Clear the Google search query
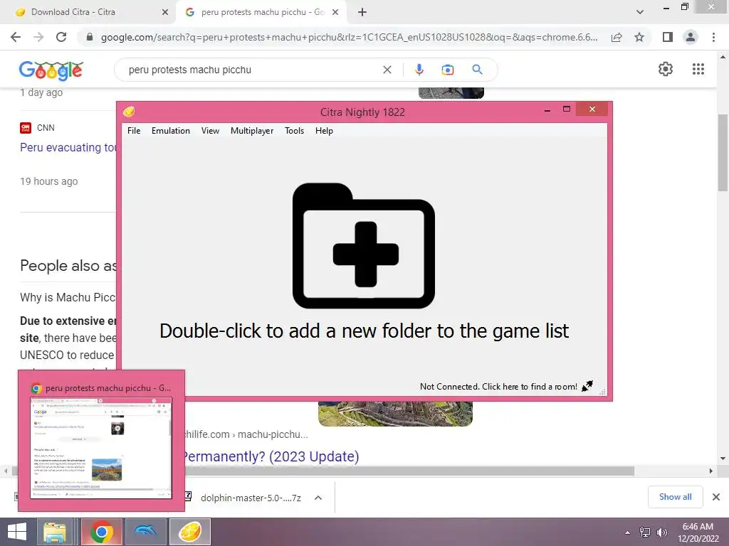 387,70
